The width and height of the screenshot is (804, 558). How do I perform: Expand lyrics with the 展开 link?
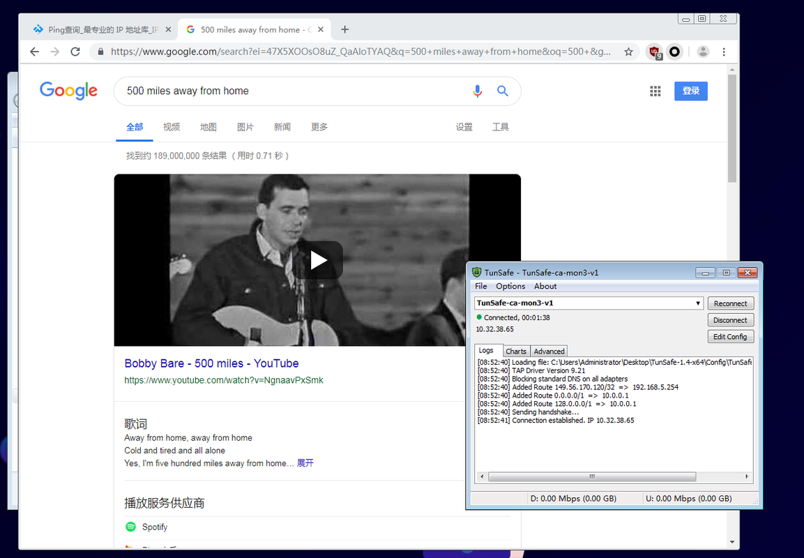pyautogui.click(x=305, y=463)
